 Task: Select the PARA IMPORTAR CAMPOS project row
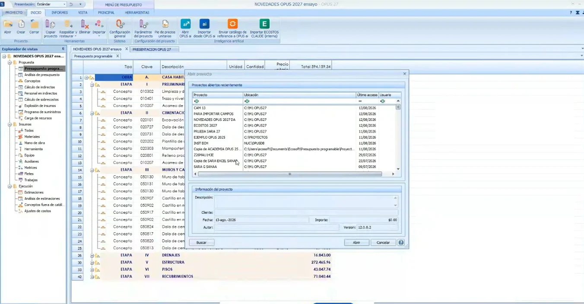click(294, 114)
